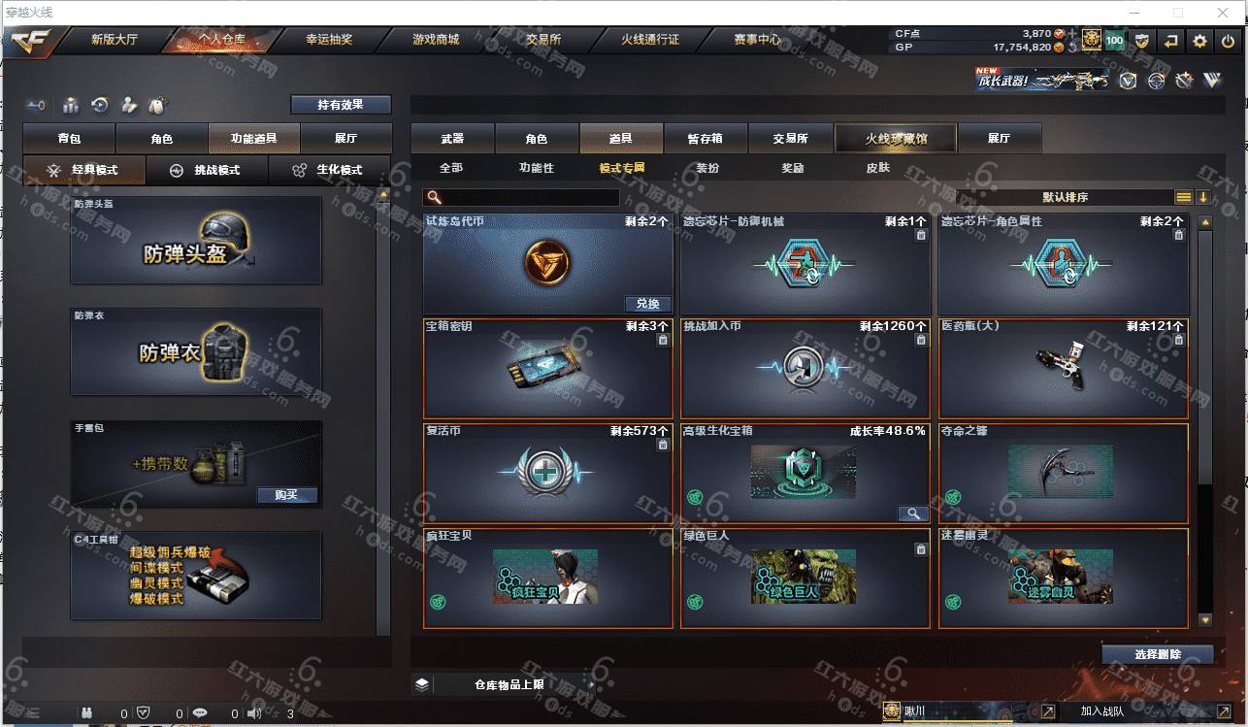Click the power exit icon

[x=1227, y=41]
